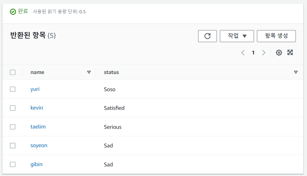Tick the gibin row checkbox

click(13, 164)
